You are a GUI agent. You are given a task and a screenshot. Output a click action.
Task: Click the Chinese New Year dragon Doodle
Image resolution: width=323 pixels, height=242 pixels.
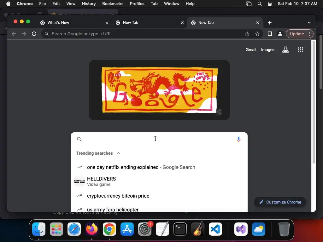(159, 90)
